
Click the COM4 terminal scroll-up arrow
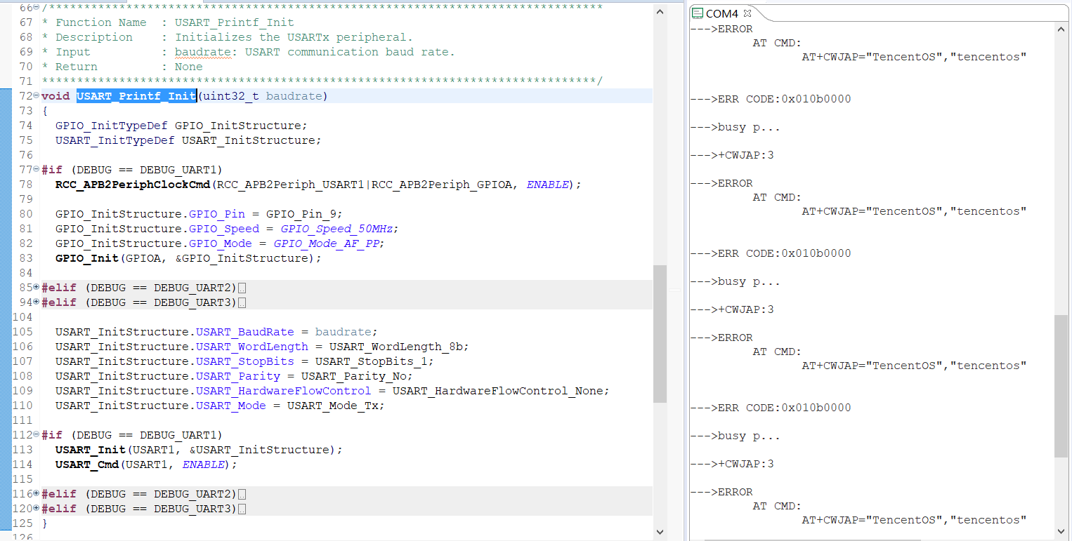point(1061,29)
